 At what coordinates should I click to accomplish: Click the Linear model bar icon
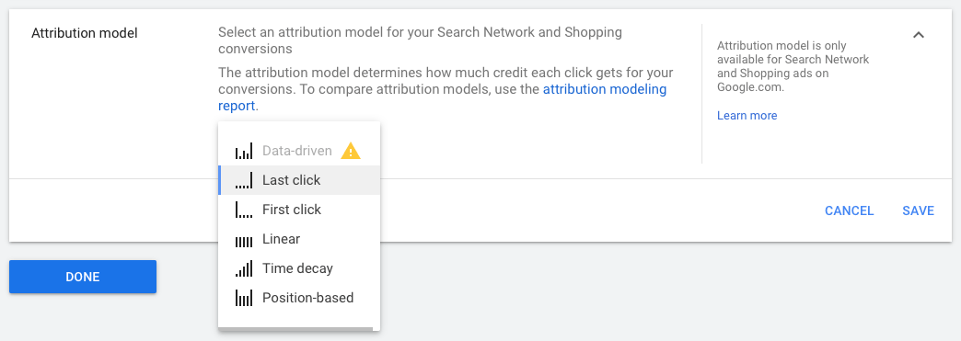[243, 239]
